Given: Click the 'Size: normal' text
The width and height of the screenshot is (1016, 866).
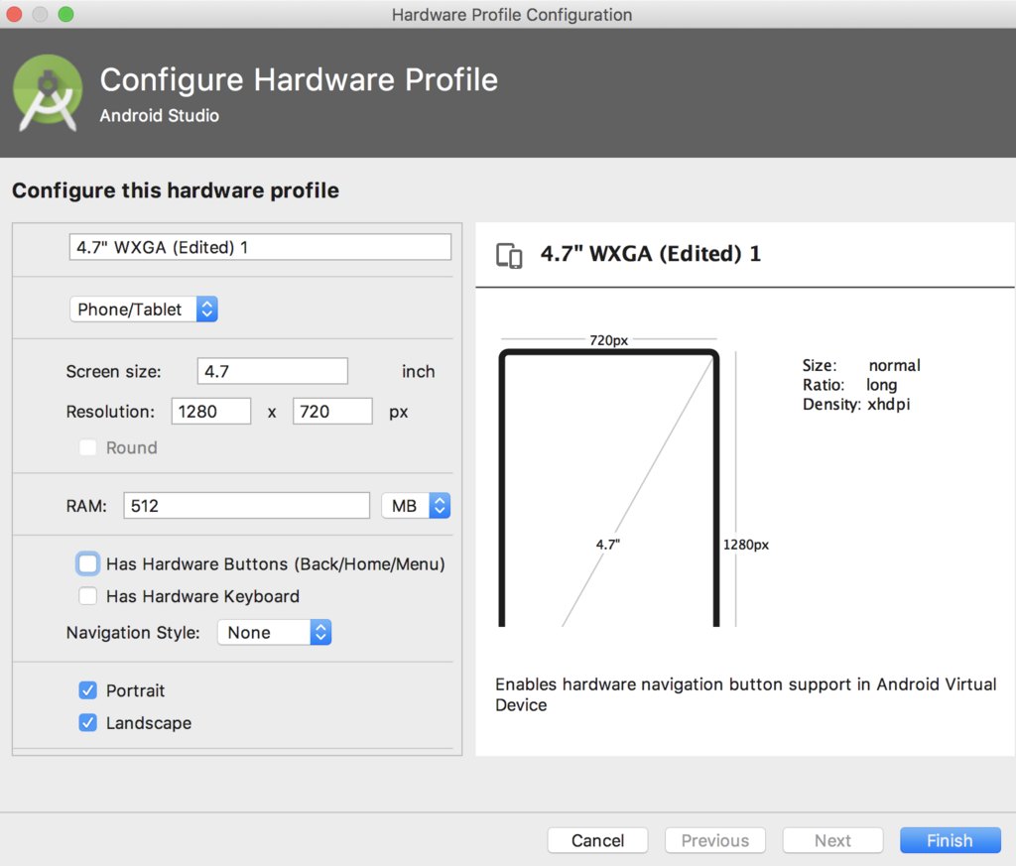Looking at the screenshot, I should (x=861, y=365).
